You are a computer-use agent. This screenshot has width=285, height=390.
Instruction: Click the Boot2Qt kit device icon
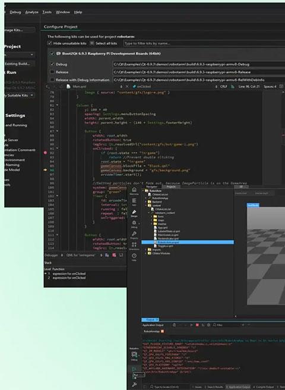(x=58, y=54)
